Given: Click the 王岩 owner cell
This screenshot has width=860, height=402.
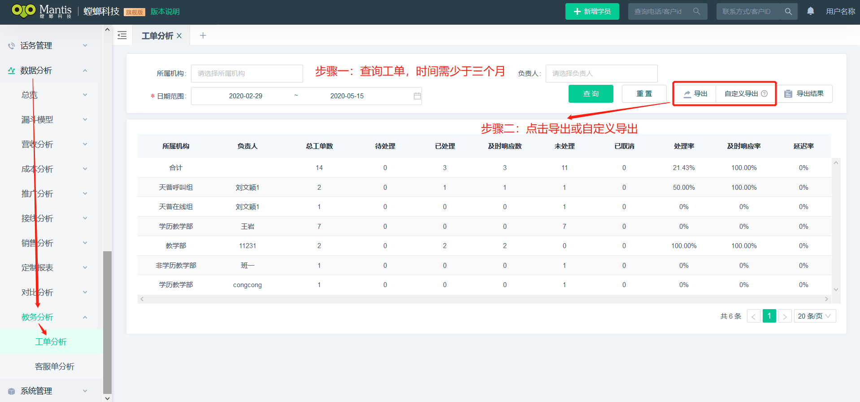Looking at the screenshot, I should tap(248, 227).
